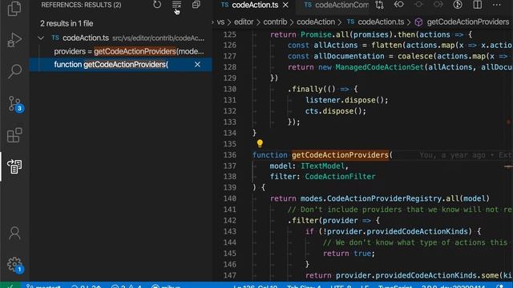Click 'cts.dispose();' on line 132
Viewport: 513px width, 288px height.
coord(336,111)
